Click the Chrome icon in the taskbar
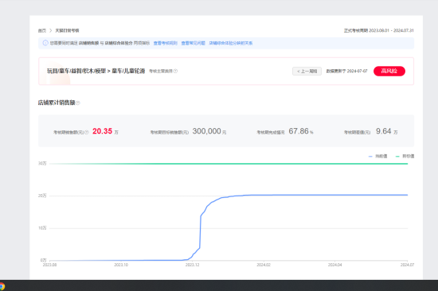 tap(2, 286)
